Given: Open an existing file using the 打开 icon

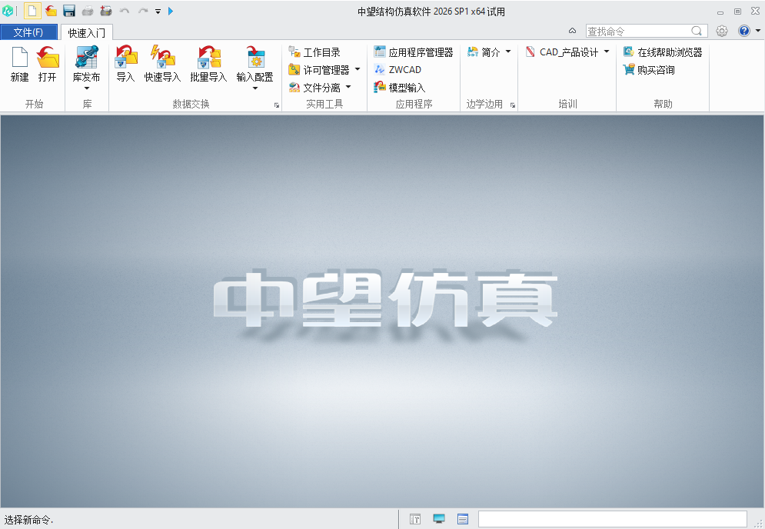Looking at the screenshot, I should pos(46,65).
